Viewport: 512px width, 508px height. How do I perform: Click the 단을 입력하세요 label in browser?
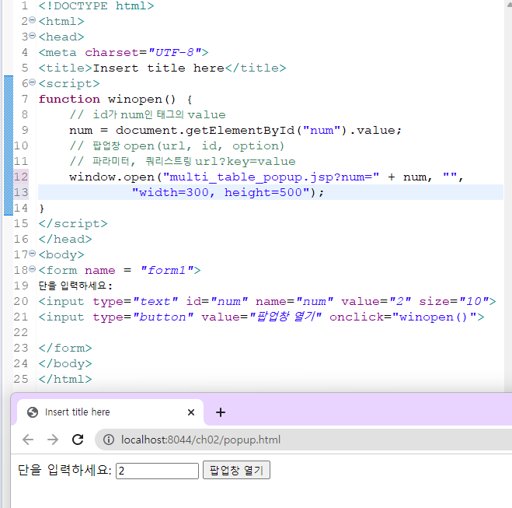click(64, 470)
